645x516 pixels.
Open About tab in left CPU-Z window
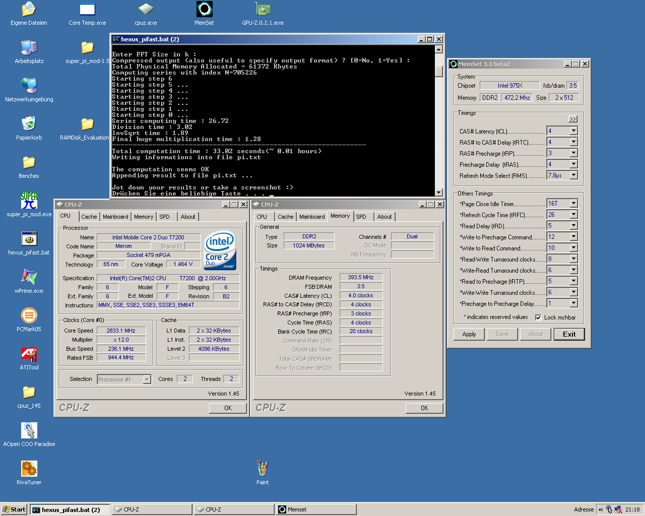(188, 217)
